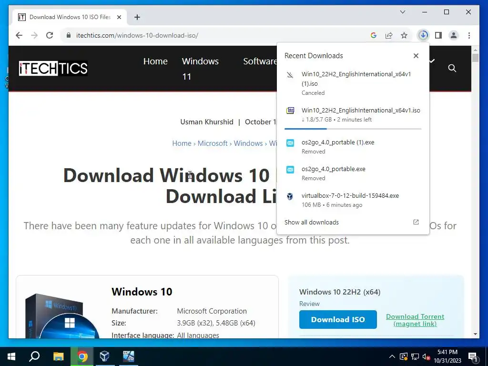Open virtualbox-7-0-12-build-159484.exe download

(x=353, y=200)
